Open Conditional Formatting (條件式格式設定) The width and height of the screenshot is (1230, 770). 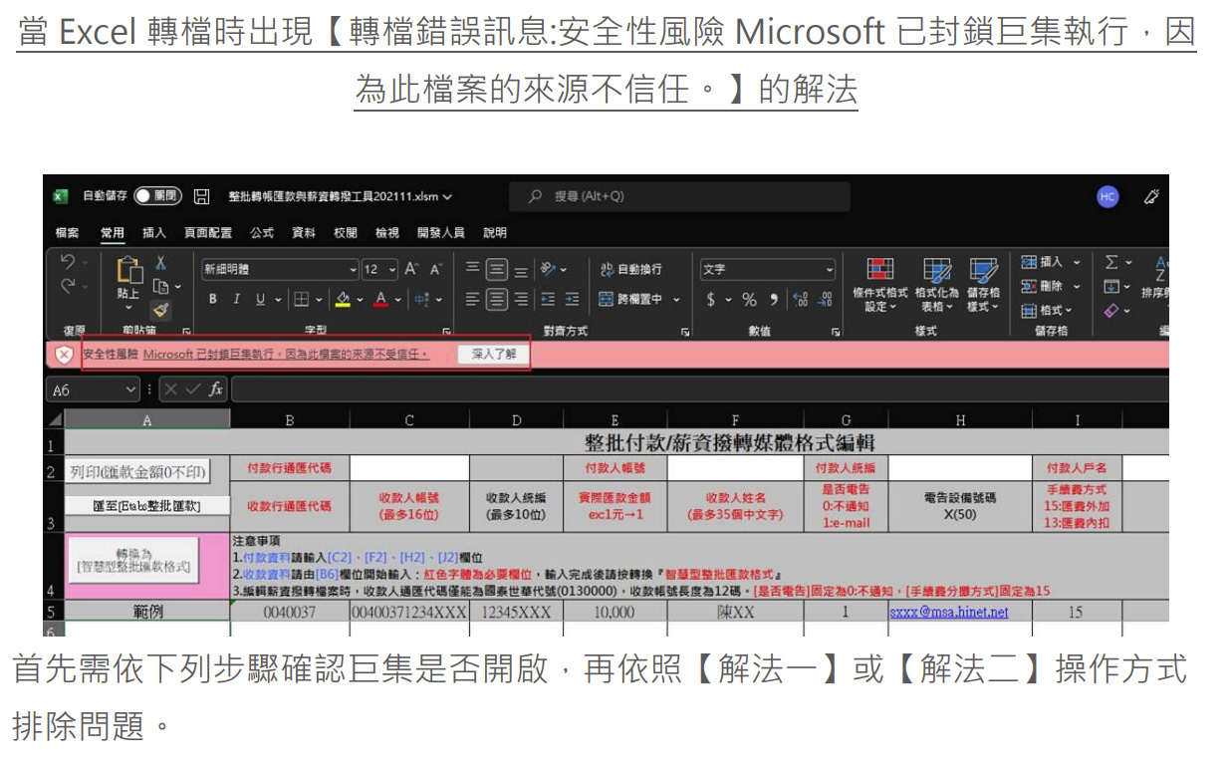879,285
